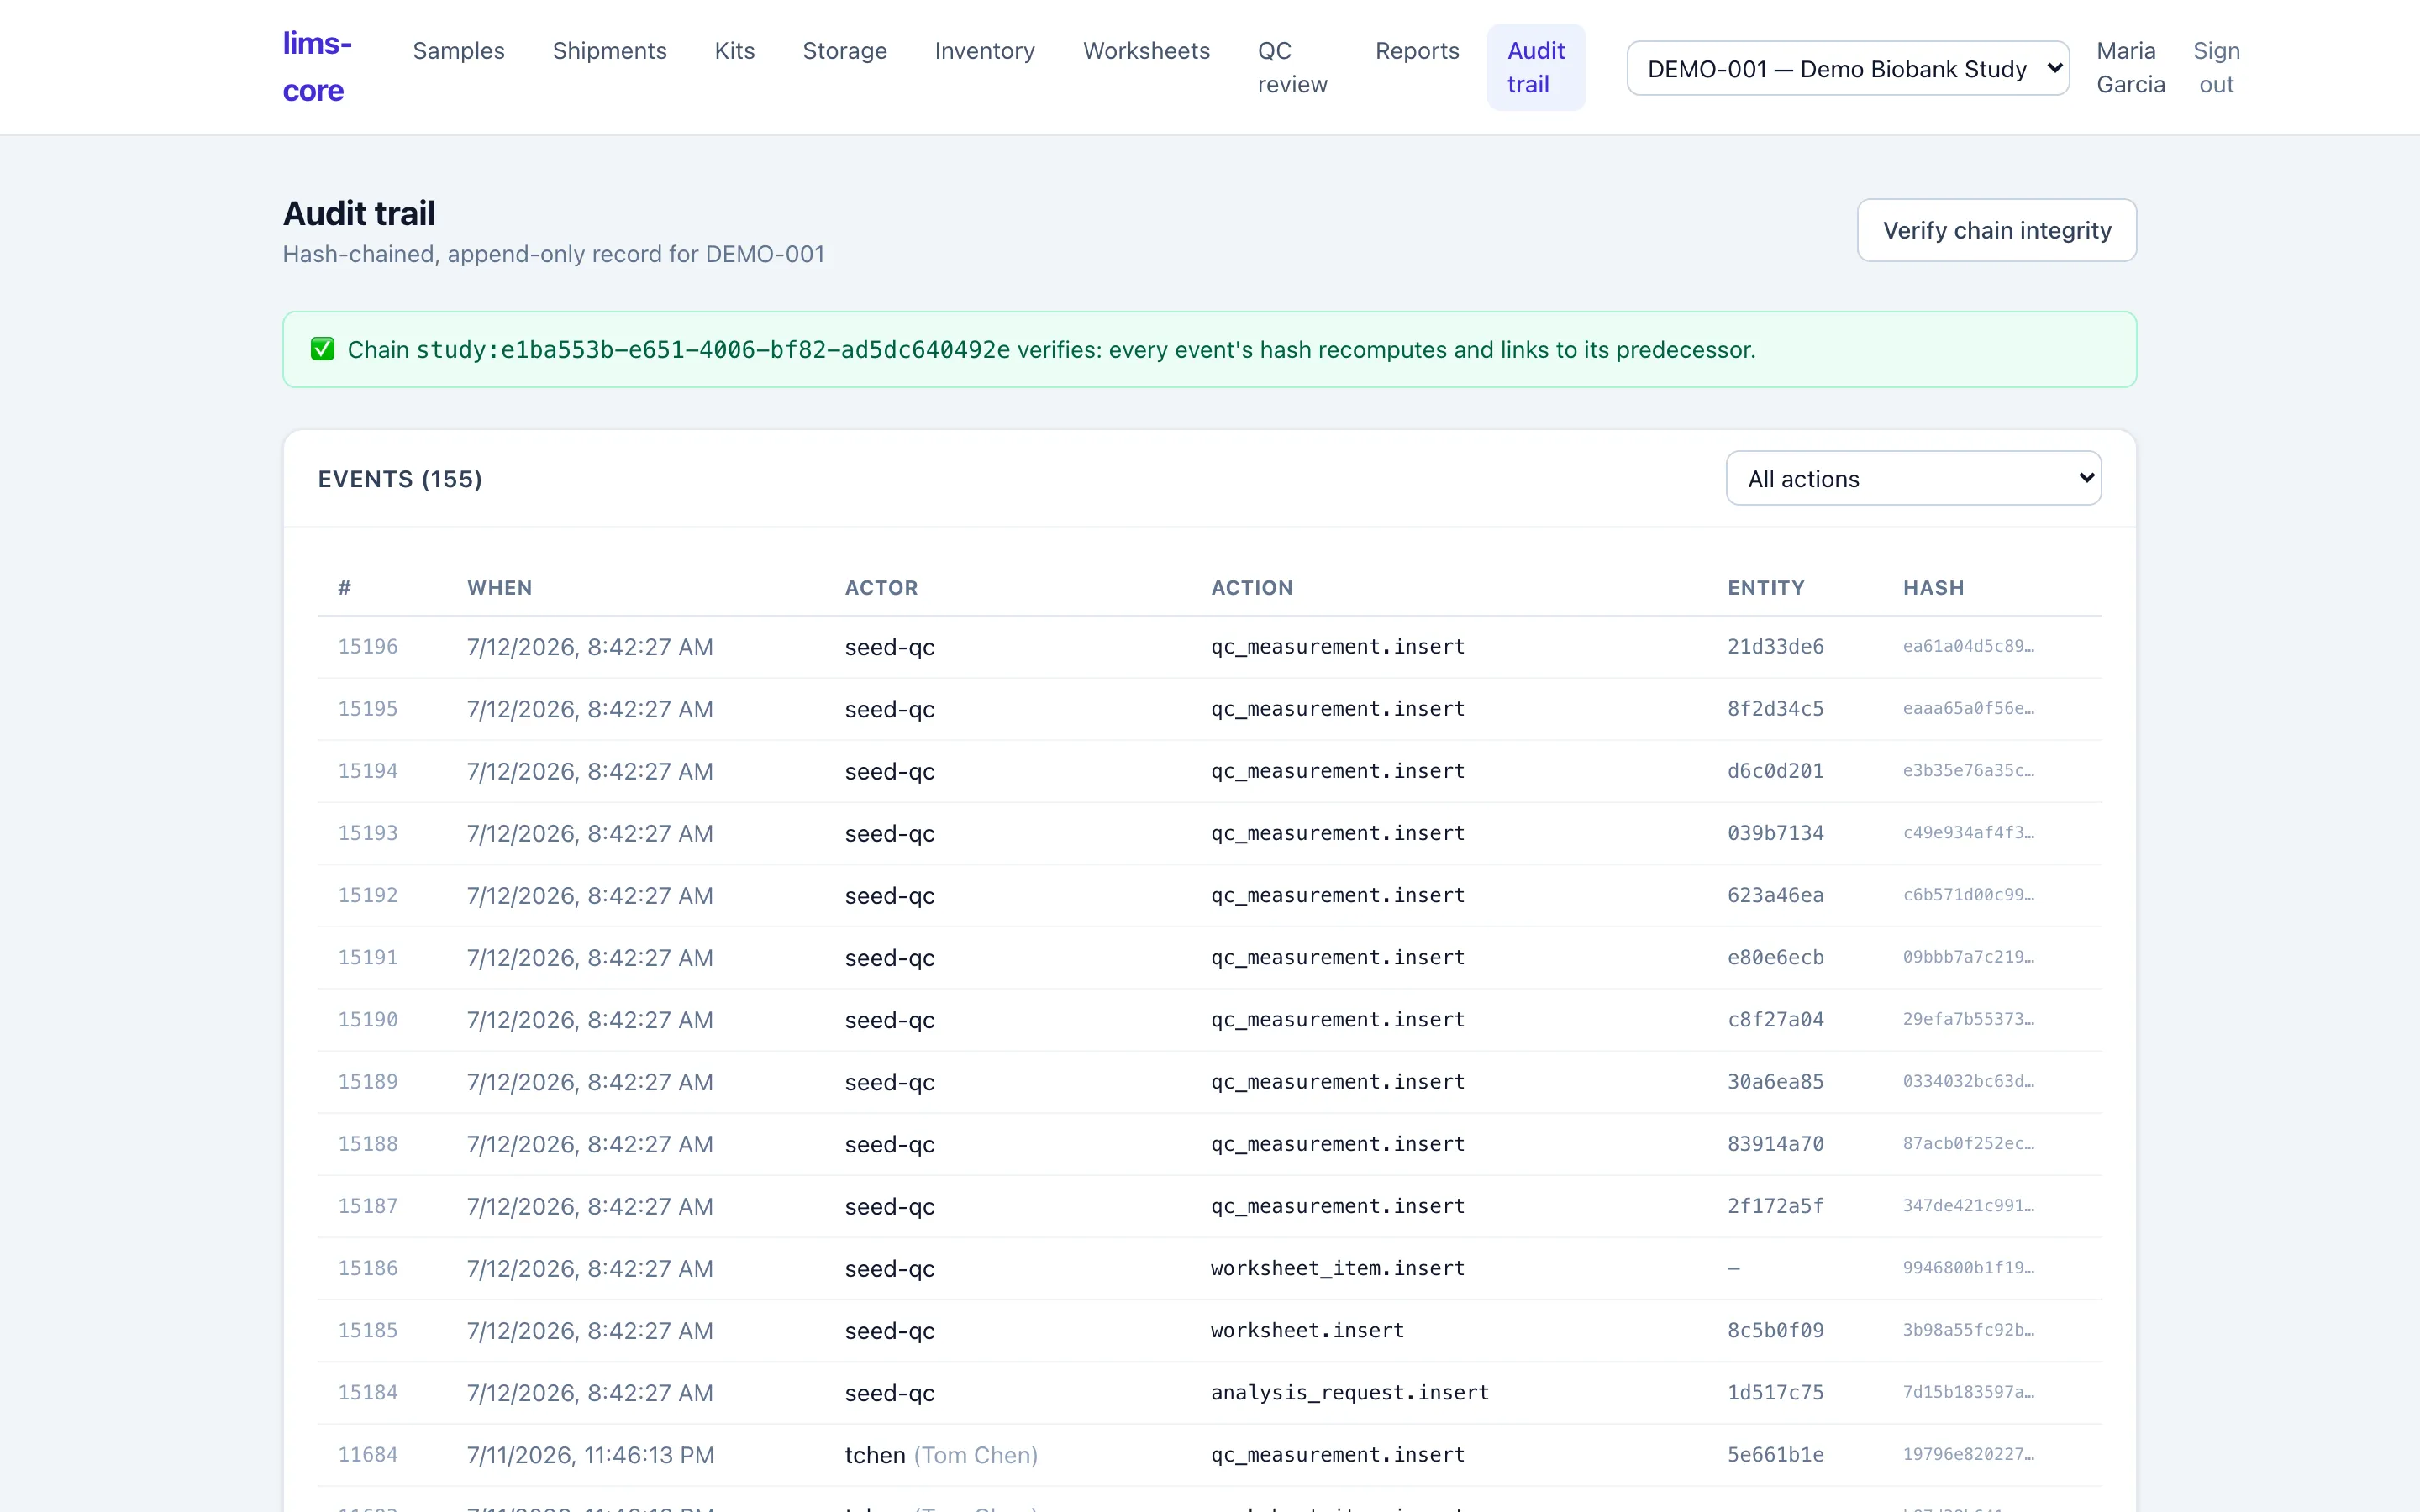The height and width of the screenshot is (1512, 2420).
Task: Click entity 5e661b1e
Action: click(1775, 1454)
